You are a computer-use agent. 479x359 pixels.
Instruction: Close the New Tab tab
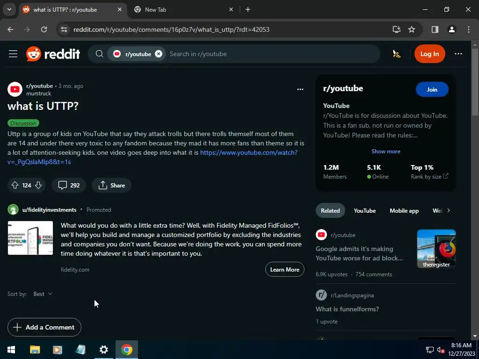(231, 9)
